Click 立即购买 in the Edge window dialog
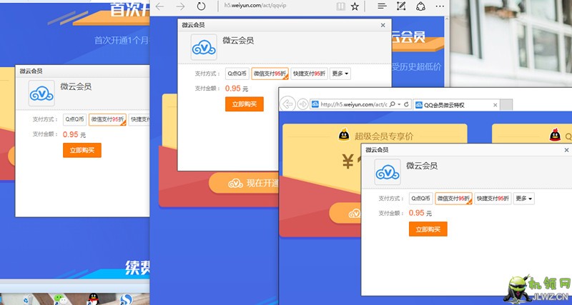The image size is (572, 305). click(x=245, y=104)
